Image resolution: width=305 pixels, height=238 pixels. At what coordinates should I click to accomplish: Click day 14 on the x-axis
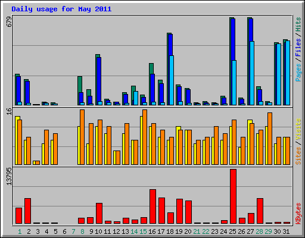pyautogui.click(x=134, y=231)
